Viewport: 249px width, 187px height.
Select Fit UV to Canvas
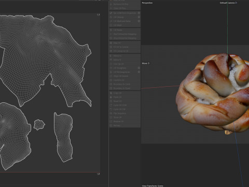coord(125,47)
